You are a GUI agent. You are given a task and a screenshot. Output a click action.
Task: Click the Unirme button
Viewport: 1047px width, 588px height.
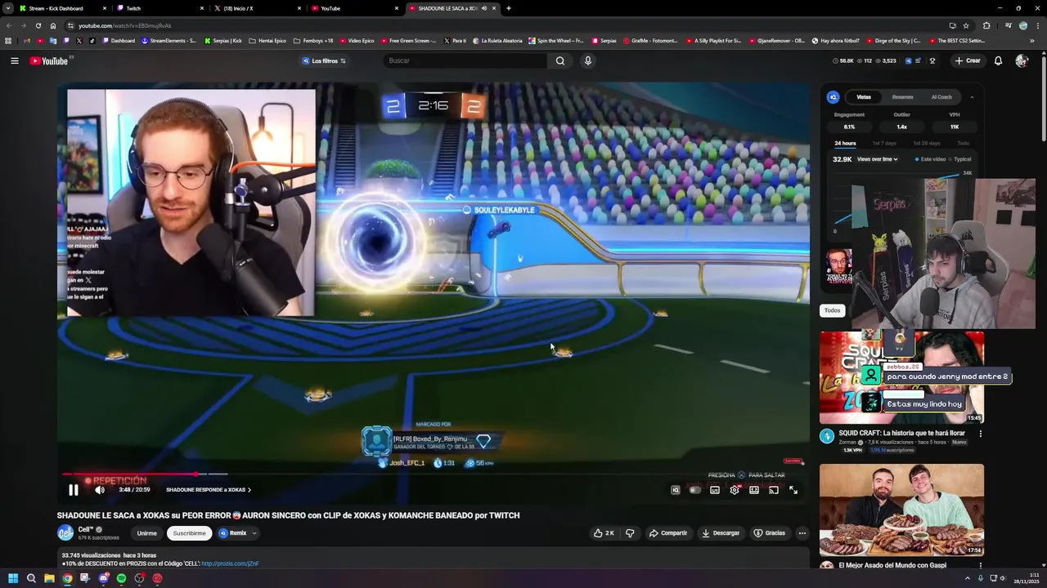point(147,533)
